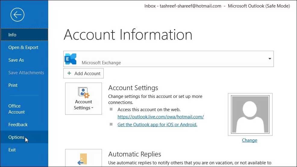Expand the Microsoft Exchange account dropdown
The image size is (297, 167).
tap(270, 59)
